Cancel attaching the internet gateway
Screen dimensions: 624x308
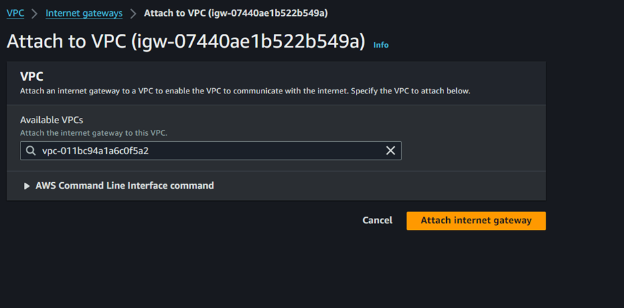pyautogui.click(x=377, y=221)
